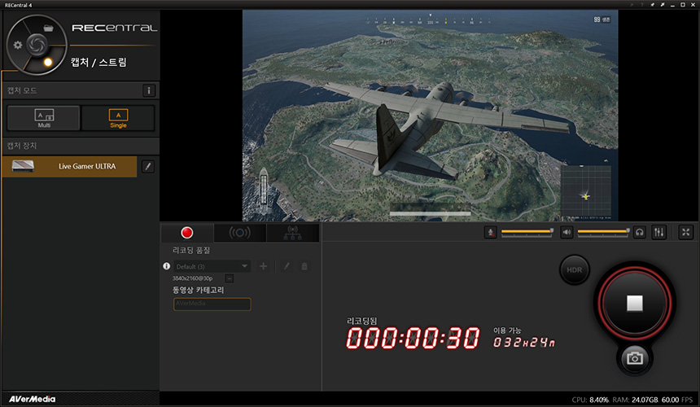700x407 pixels.
Task: Open the multi-stream tab
Action: 293,233
